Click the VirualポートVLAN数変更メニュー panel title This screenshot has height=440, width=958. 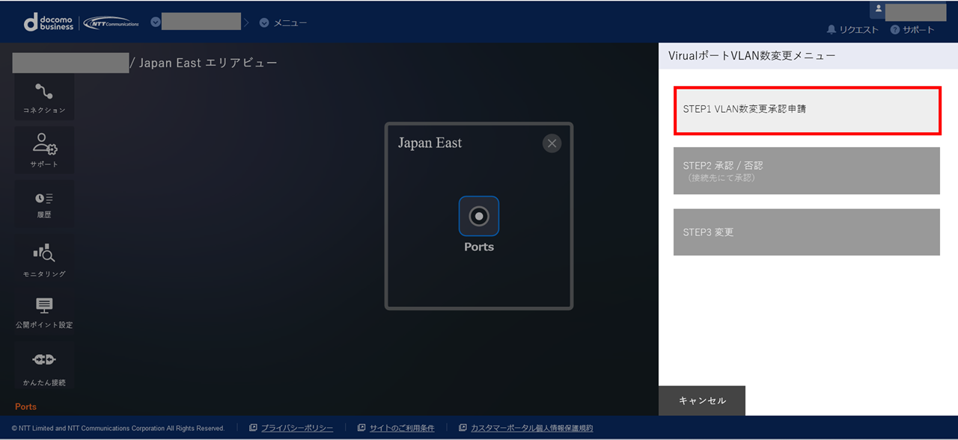(x=751, y=55)
